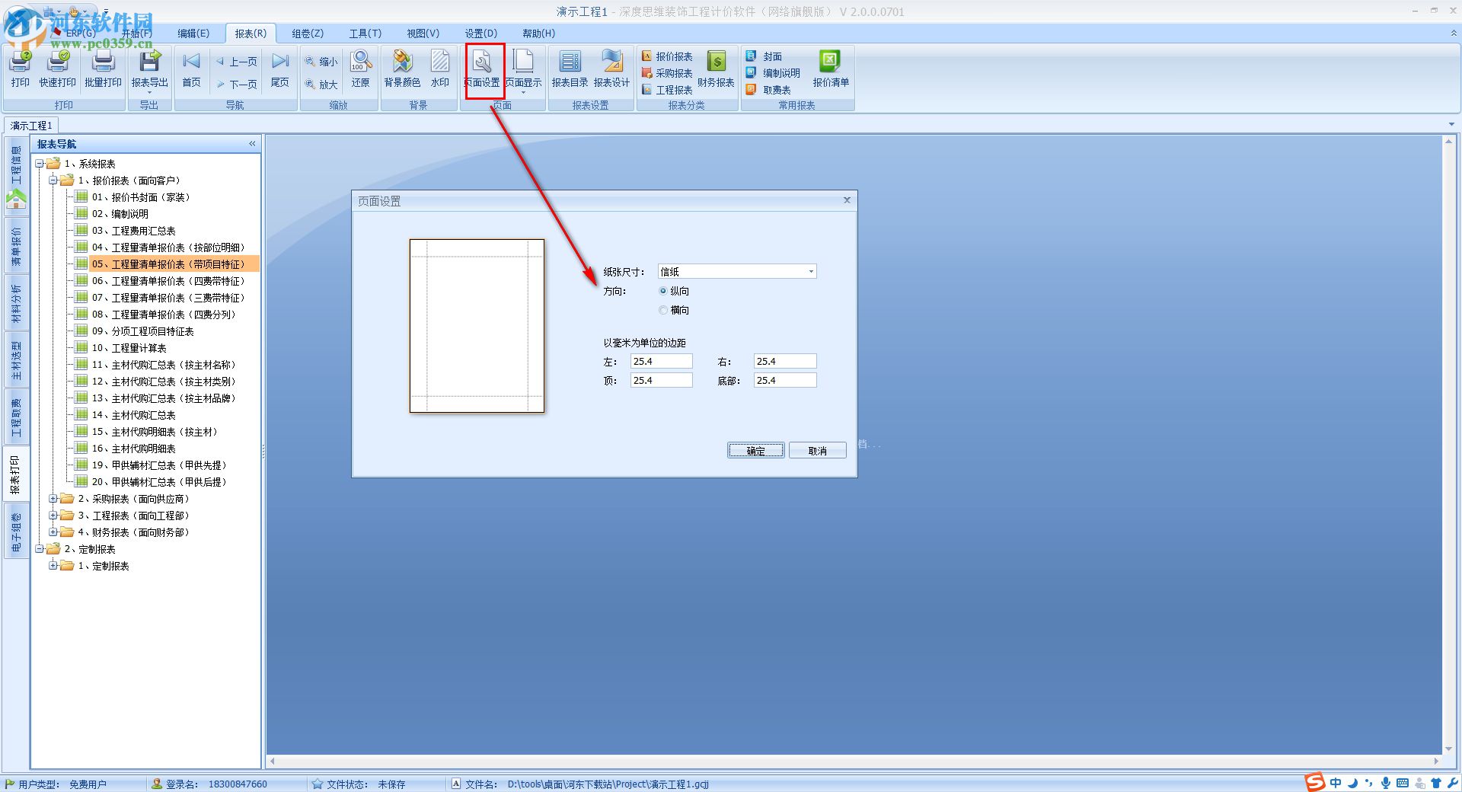Click the 演示工程1 document tab
The width and height of the screenshot is (1462, 792).
(31, 126)
